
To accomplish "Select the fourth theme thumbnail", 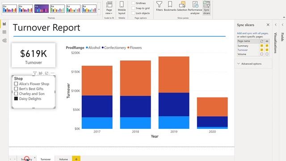I will pos(57,8).
